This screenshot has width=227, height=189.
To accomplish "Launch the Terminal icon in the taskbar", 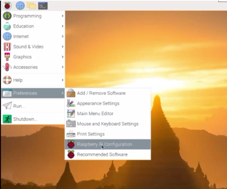I will point(43,6).
